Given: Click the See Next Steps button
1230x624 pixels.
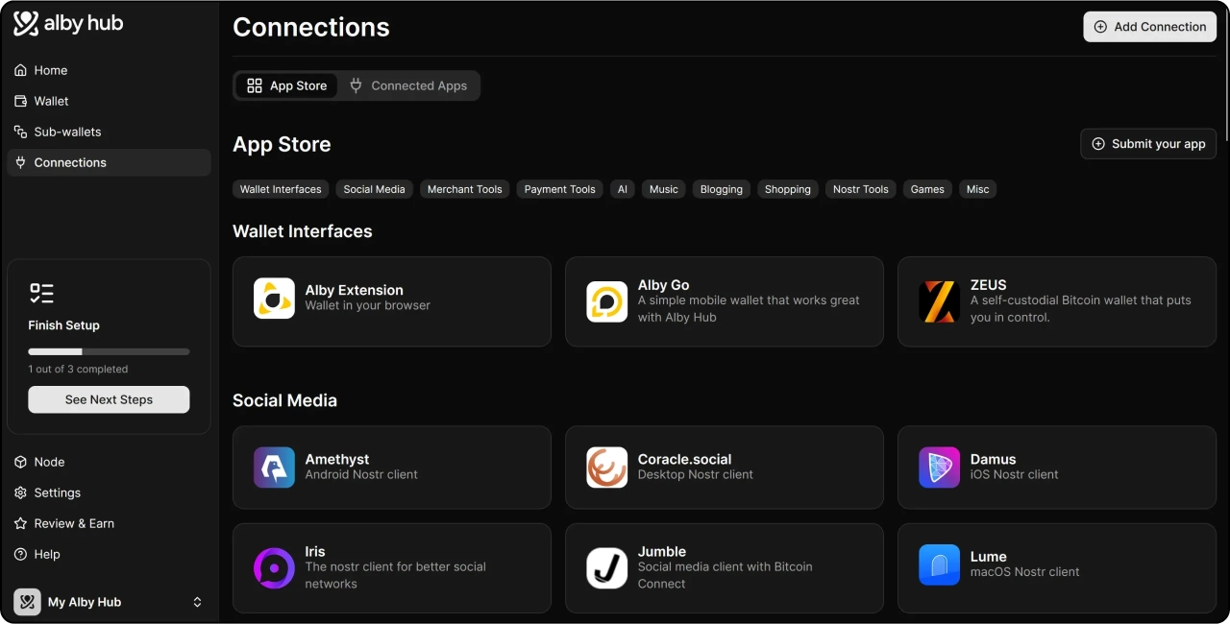Looking at the screenshot, I should [109, 399].
